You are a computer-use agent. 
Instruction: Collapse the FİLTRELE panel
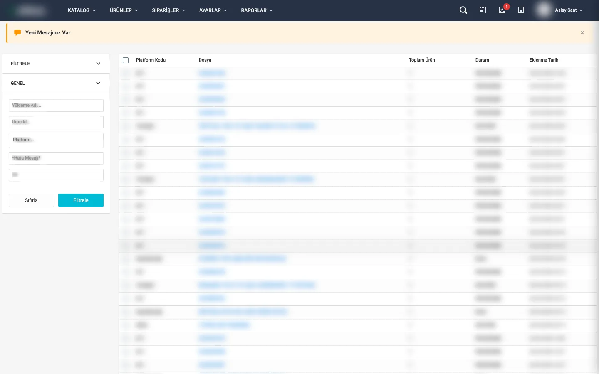[x=98, y=64]
